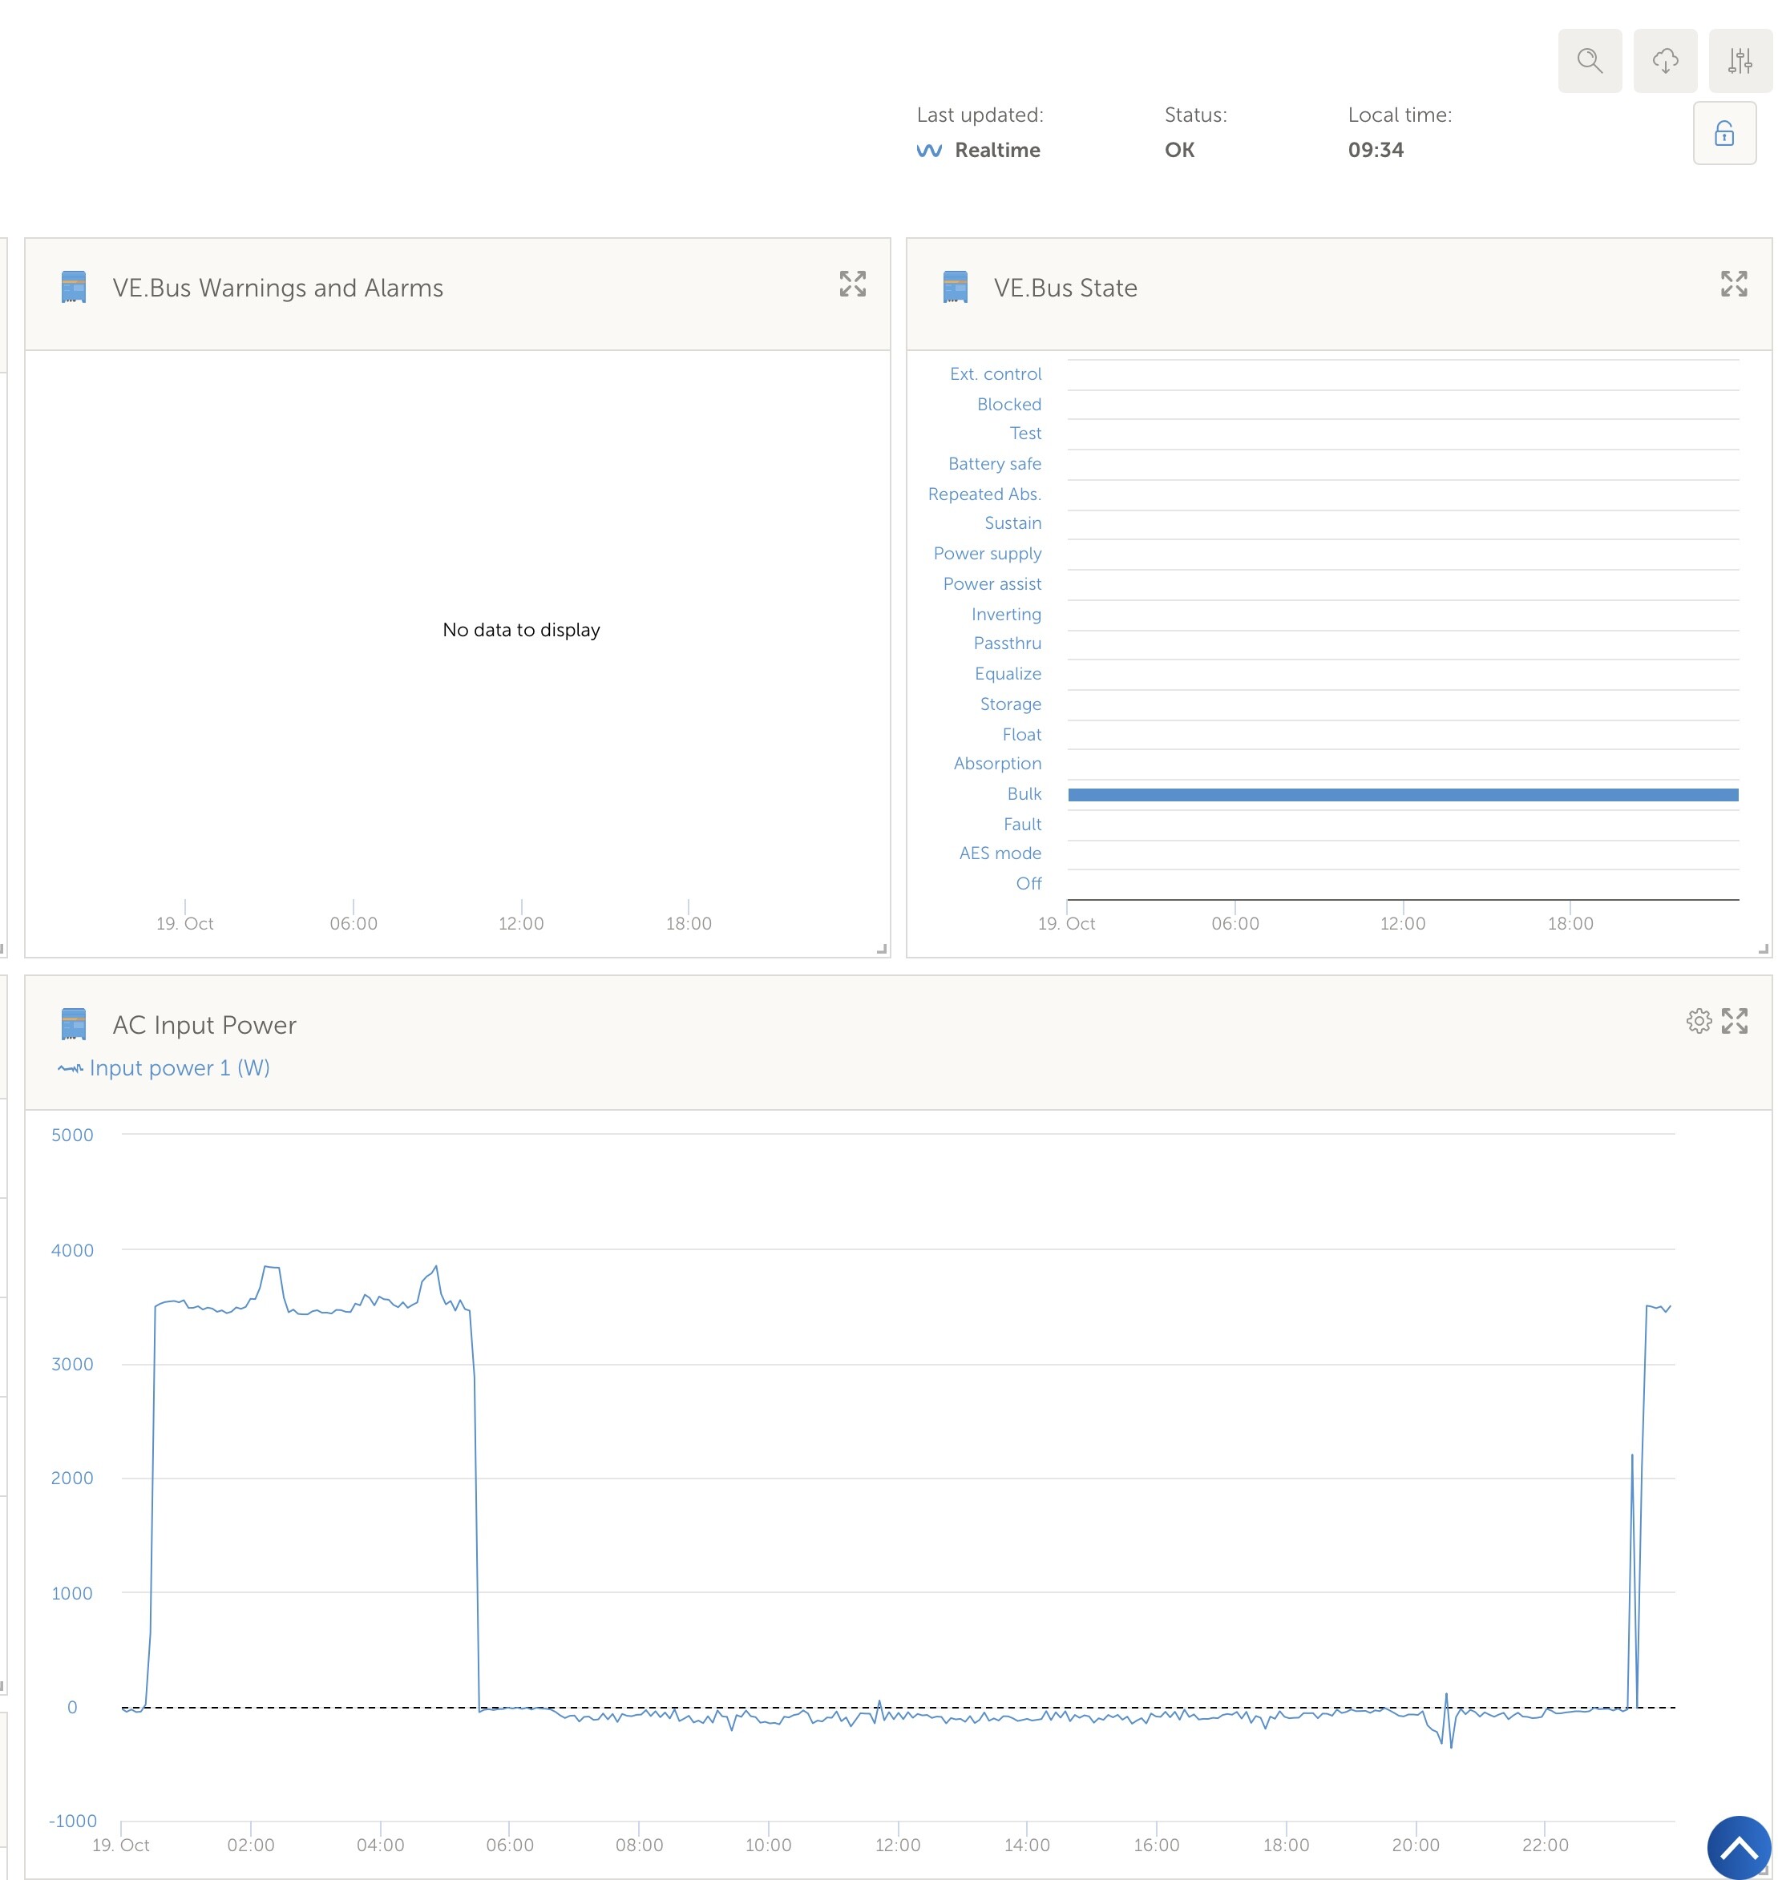
Task: Toggle the dashboard lock icon
Action: [1724, 134]
